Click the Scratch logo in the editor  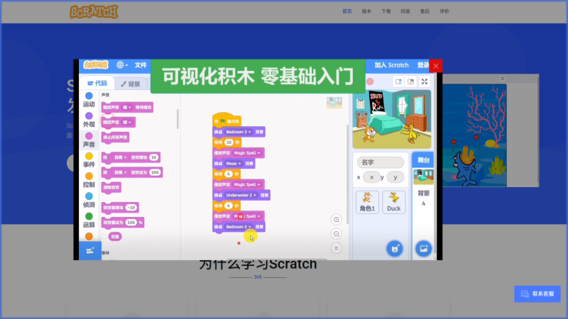coord(96,65)
